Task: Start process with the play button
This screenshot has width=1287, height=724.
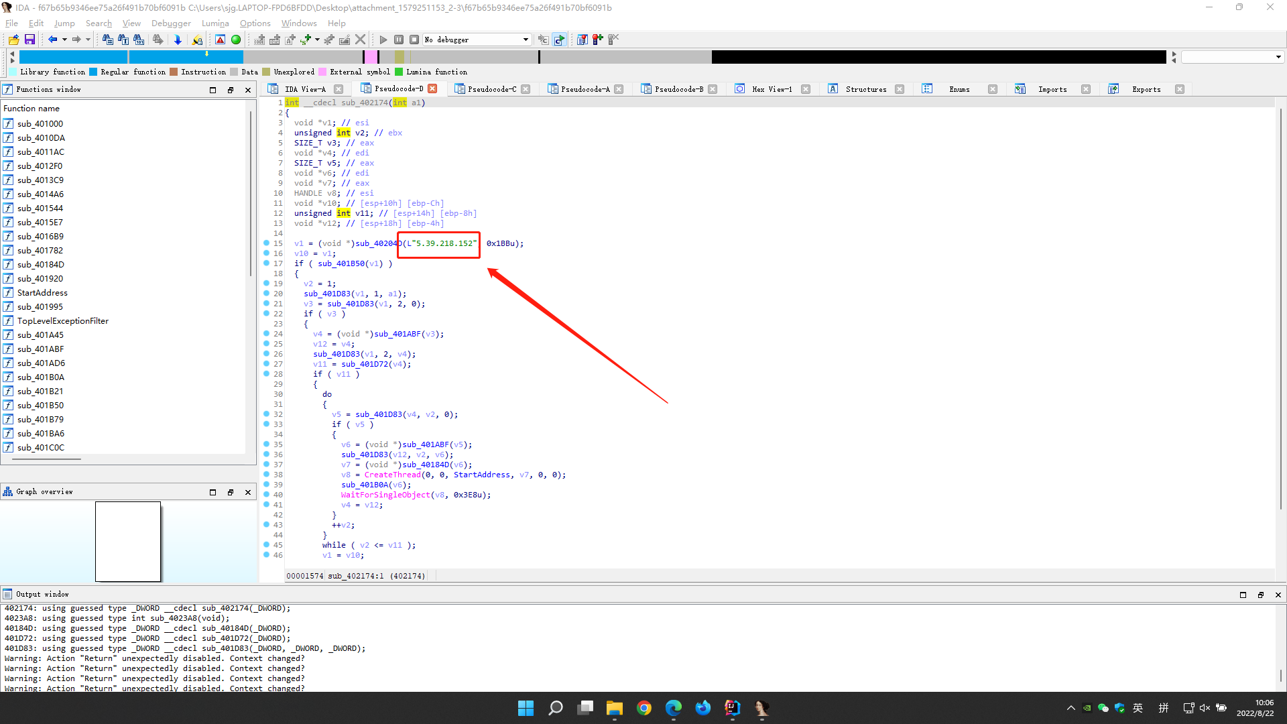Action: pyautogui.click(x=383, y=40)
